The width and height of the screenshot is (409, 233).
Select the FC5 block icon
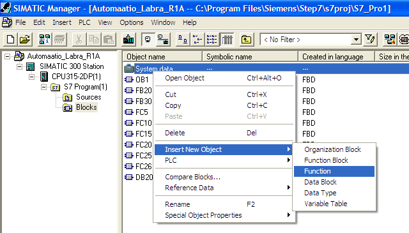(129, 112)
